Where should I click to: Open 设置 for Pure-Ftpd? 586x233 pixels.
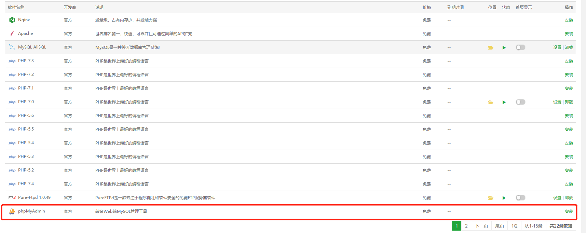click(x=557, y=198)
